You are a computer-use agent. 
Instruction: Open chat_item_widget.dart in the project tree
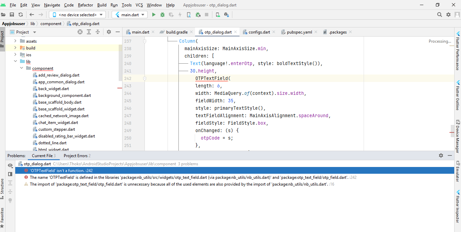point(58,122)
